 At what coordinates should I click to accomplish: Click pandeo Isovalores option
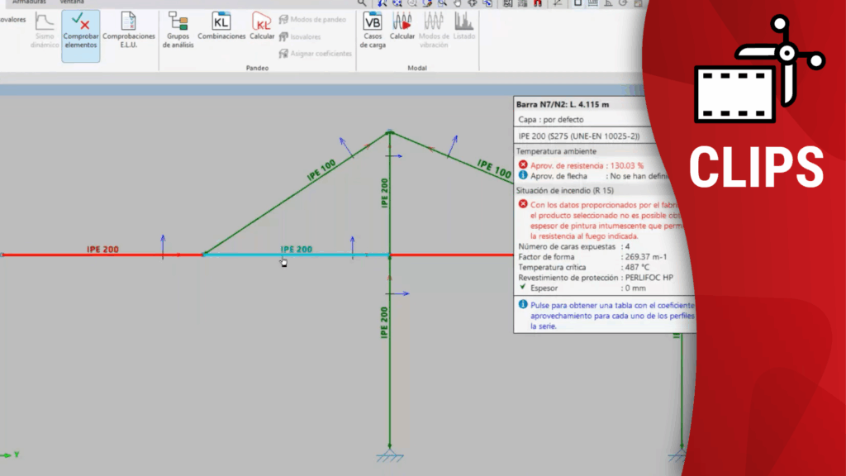(x=304, y=36)
